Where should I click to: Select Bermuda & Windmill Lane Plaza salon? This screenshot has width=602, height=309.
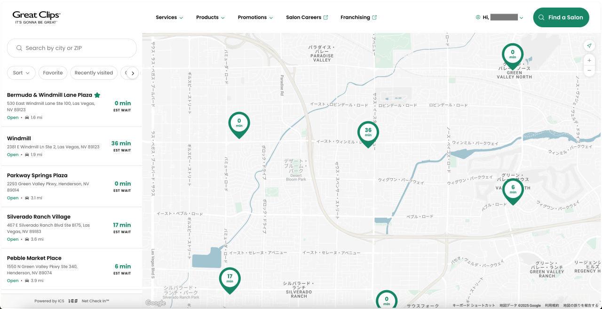click(x=71, y=106)
